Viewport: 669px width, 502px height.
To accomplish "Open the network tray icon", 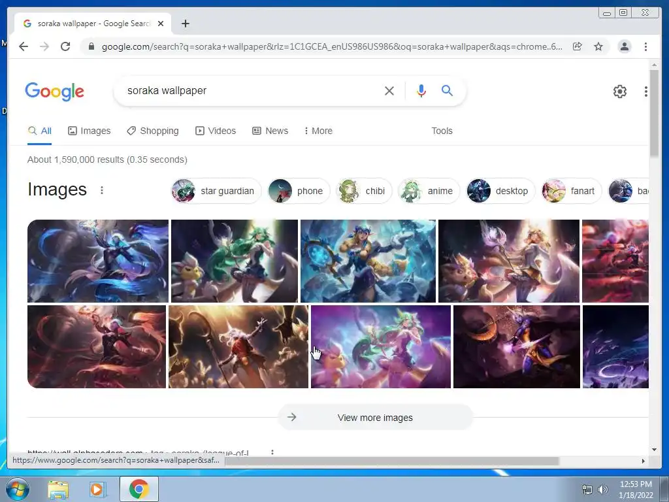I will 587,490.
